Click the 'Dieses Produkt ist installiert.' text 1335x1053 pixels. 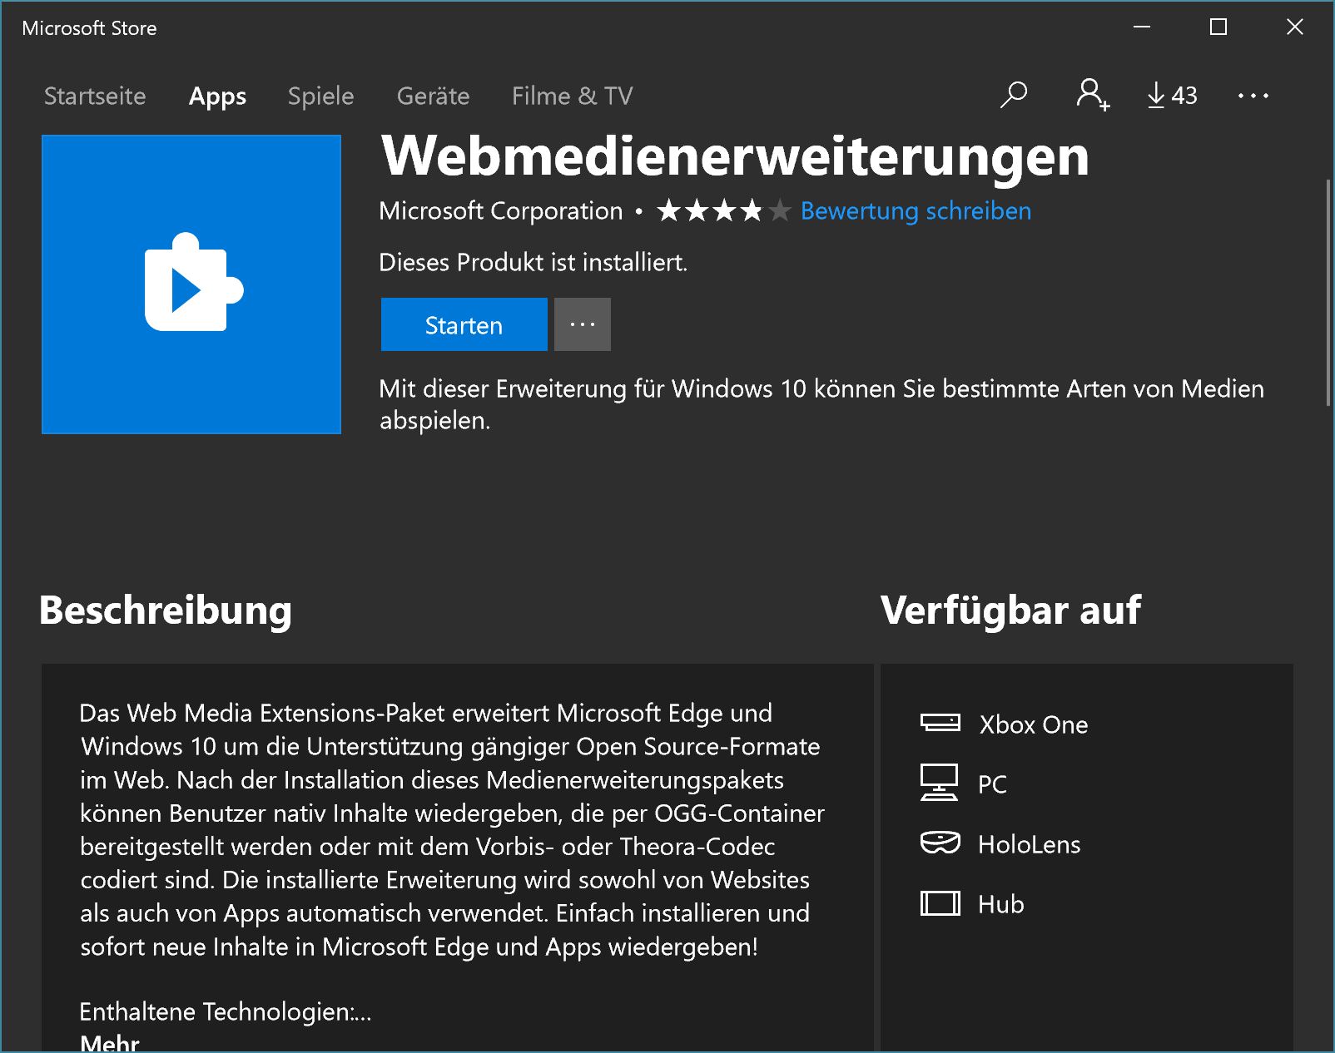point(534,263)
